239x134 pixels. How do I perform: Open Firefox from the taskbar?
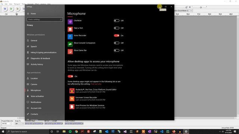tap(174, 131)
